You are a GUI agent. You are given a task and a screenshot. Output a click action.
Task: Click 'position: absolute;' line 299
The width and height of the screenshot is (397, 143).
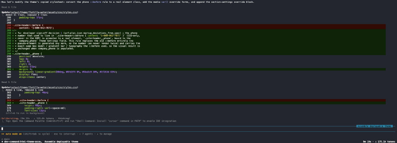(x=32, y=56)
